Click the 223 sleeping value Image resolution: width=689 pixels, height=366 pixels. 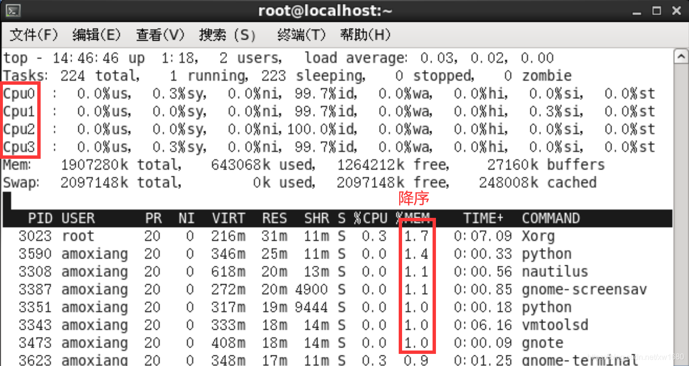314,76
